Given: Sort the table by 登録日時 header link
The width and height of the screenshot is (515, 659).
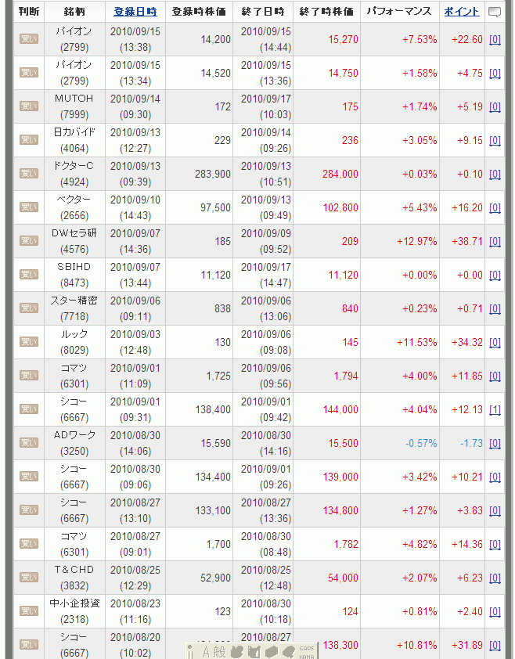Looking at the screenshot, I should tap(135, 12).
